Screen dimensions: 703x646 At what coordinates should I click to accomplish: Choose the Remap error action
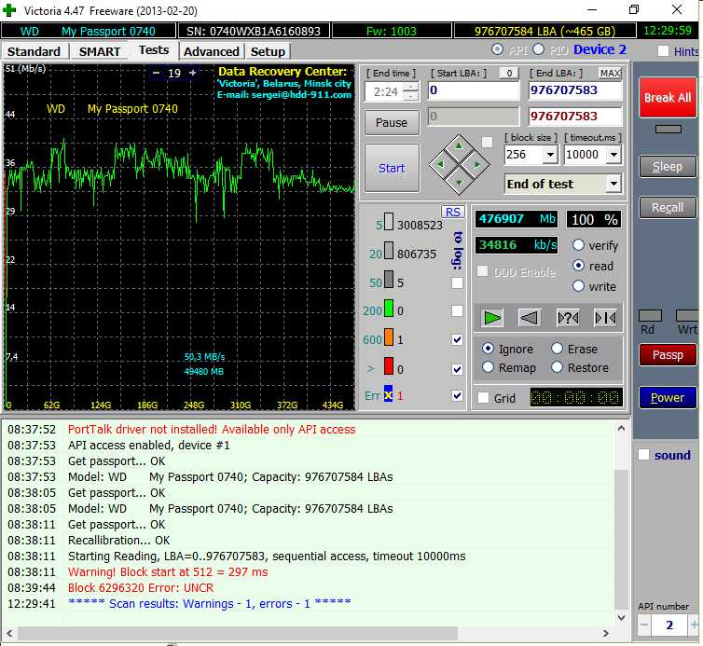coord(488,367)
